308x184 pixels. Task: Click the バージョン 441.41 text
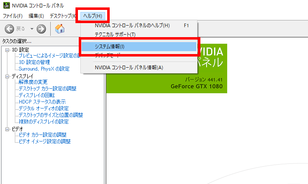(204, 80)
